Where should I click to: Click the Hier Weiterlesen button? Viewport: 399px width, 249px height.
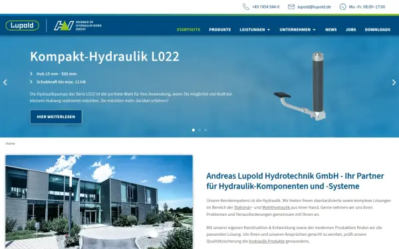pos(56,117)
